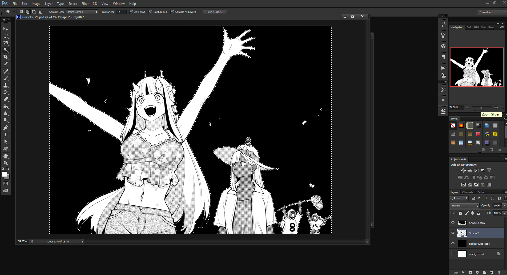507x275 pixels.
Task: Select the Custom Shape tool
Action: [x=6, y=149]
